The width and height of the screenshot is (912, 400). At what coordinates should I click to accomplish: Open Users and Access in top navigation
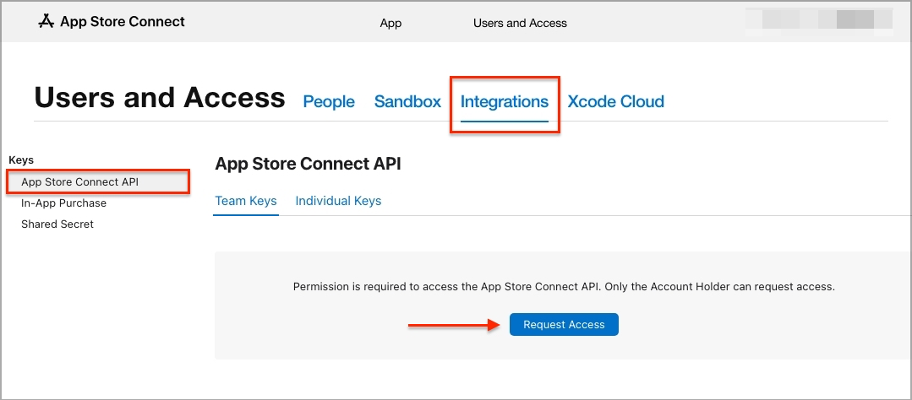coord(520,24)
